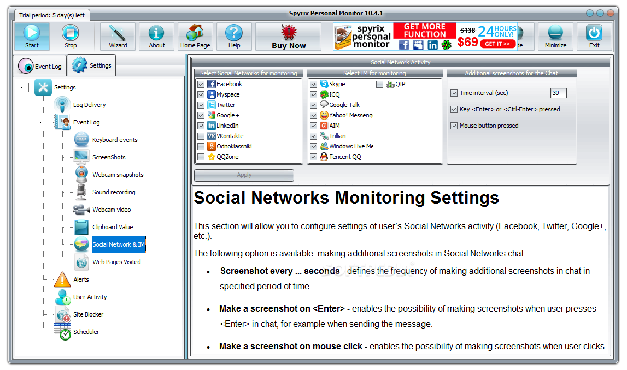Image resolution: width=627 pixels, height=370 pixels.
Task: Select Log Delivery in the tree
Action: click(89, 105)
